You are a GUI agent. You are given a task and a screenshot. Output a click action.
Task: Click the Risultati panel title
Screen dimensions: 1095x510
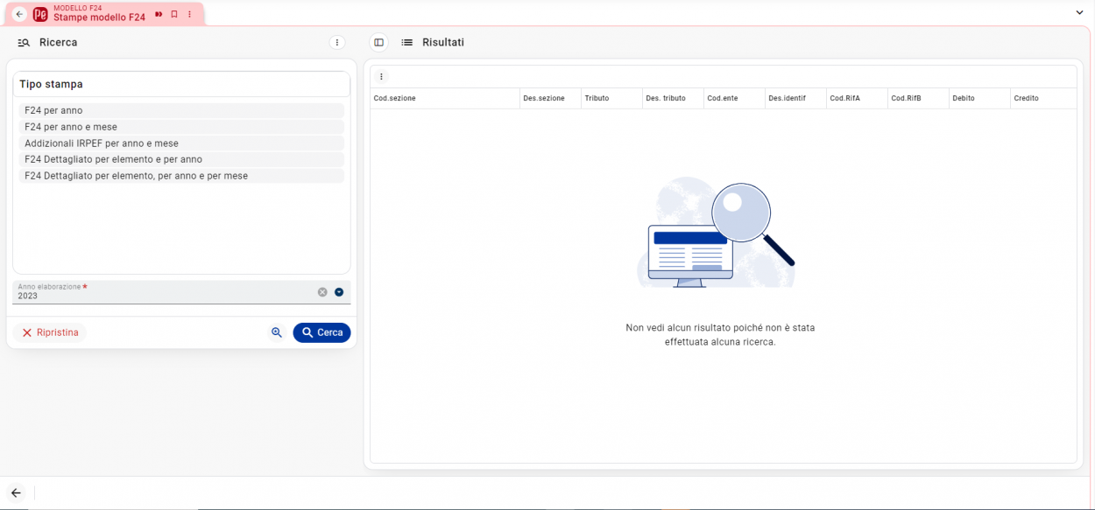pos(443,42)
